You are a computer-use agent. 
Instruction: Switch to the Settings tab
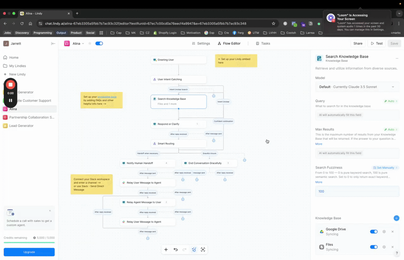(201, 43)
